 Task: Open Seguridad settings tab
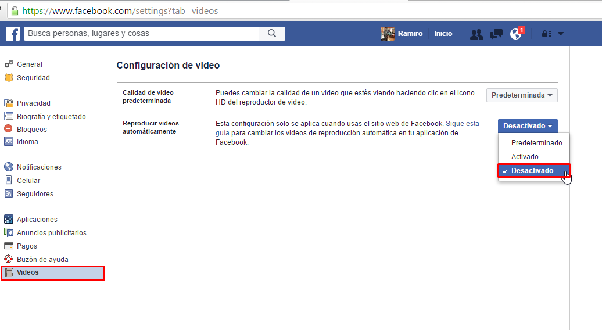coord(33,77)
